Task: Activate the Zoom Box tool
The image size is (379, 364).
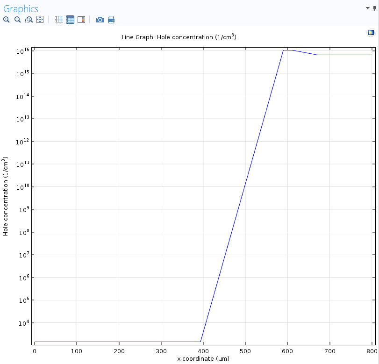Action: (29, 20)
